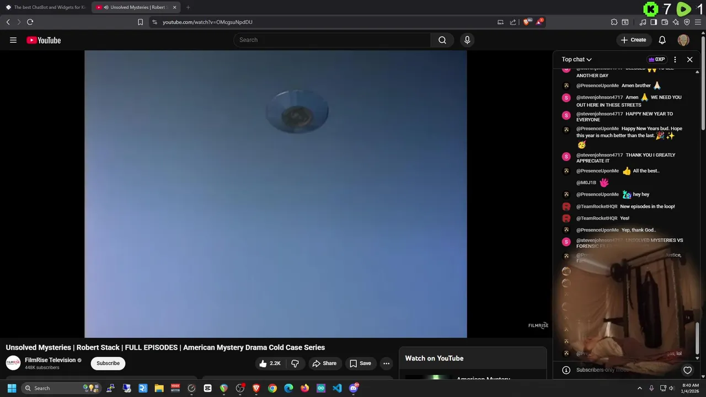706x397 pixels.
Task: Show hidden system tray icons chevron
Action: (640, 388)
